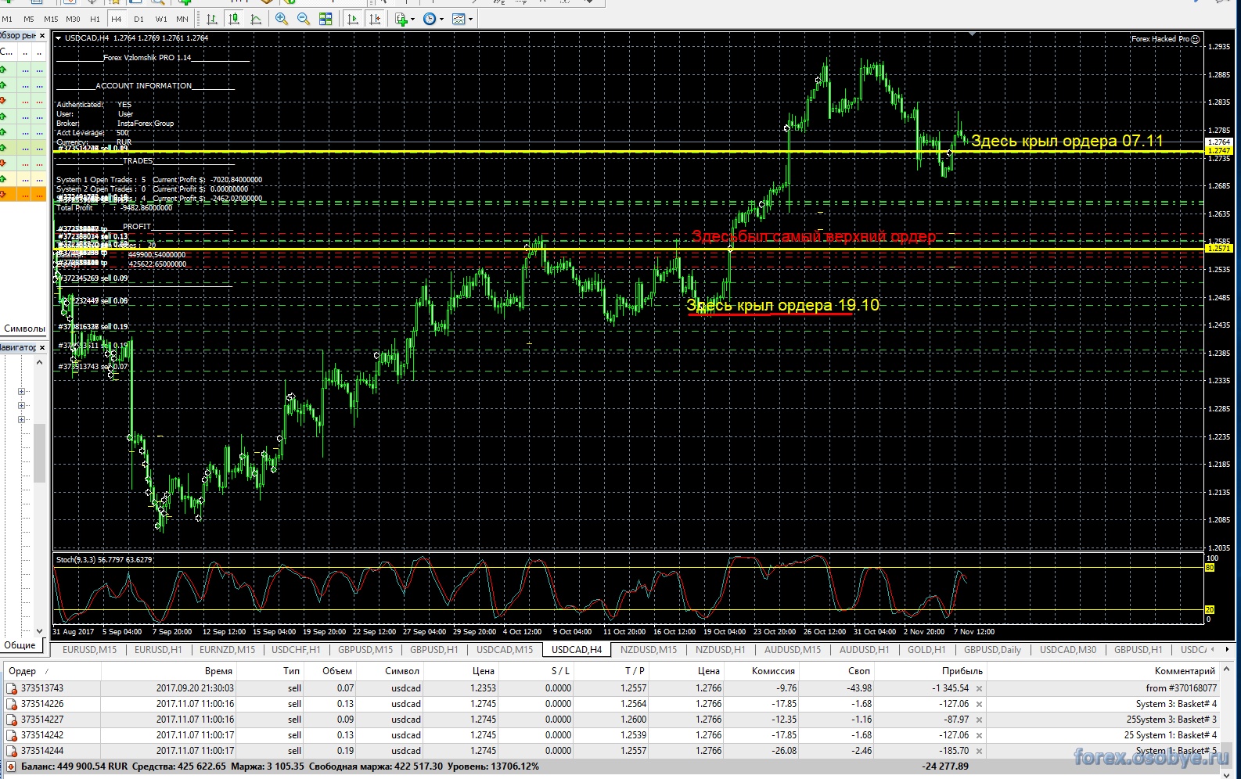
Task: Switch to the USDCHF,H1 chart tab
Action: pos(296,650)
